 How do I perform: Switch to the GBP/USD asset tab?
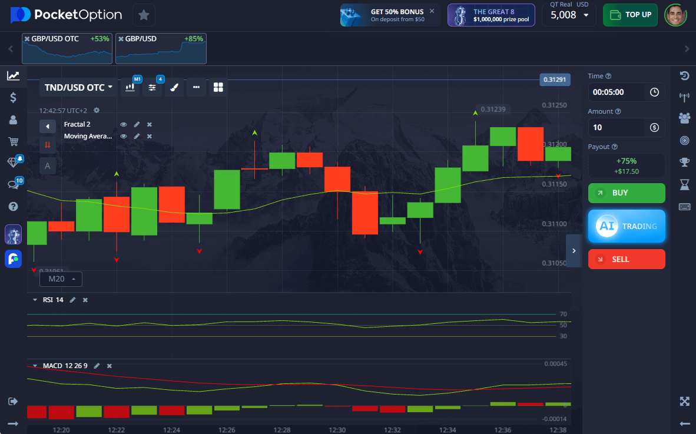(161, 48)
